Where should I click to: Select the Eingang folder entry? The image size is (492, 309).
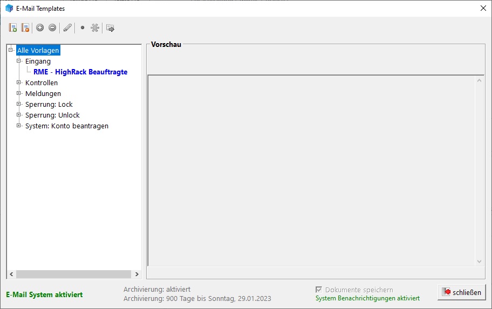point(38,61)
